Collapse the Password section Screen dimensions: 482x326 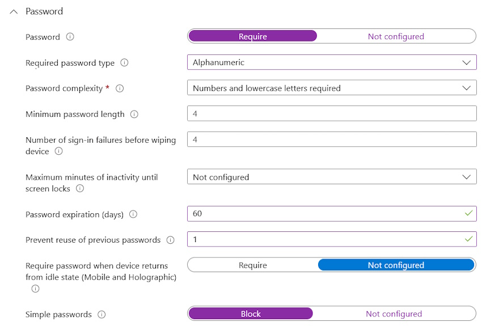tap(14, 11)
